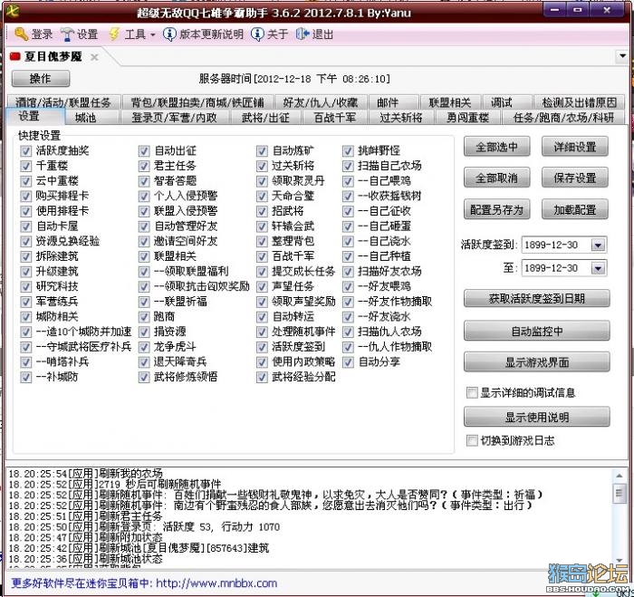Viewport: 634px width, 597px height.
Task: Uncheck 挑衅野怪
Action: 348,151
